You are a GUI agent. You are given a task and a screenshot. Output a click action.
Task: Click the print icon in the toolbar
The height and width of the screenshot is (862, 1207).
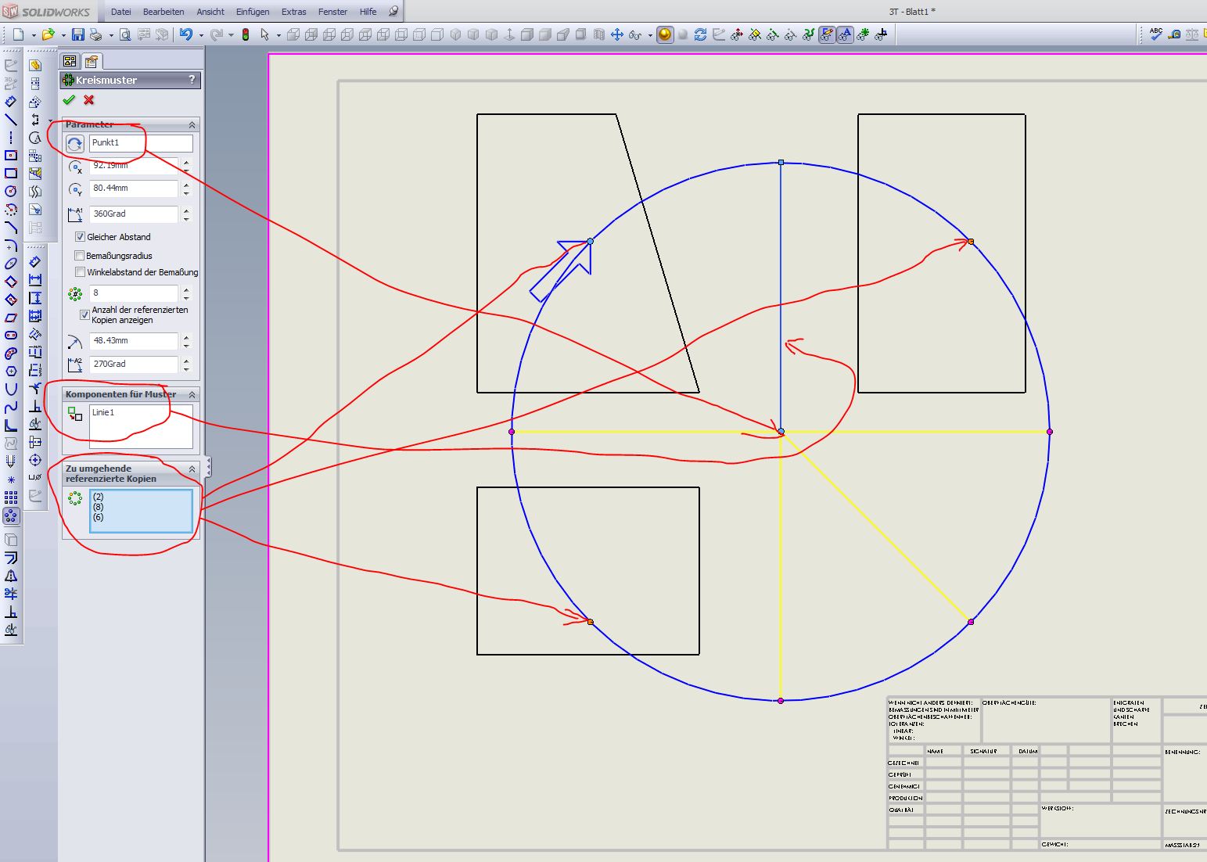point(96,34)
